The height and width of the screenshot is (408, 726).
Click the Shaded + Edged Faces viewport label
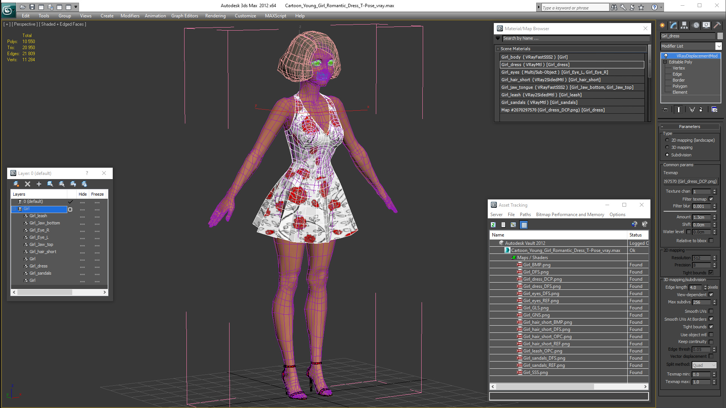[64, 24]
